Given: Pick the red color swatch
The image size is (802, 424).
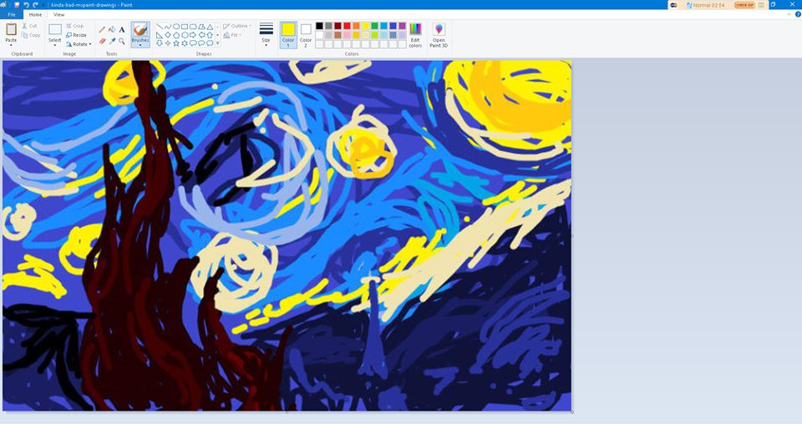Looking at the screenshot, I should (348, 26).
